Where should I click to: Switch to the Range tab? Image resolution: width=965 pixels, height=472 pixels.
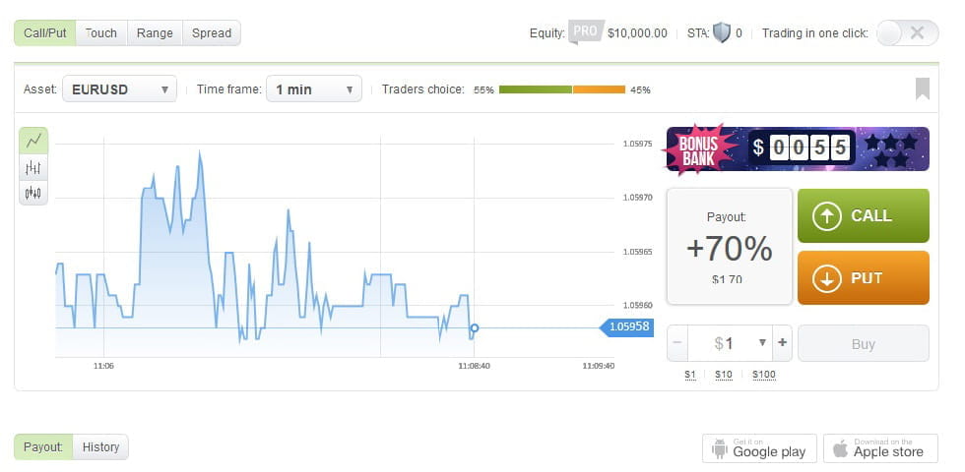[155, 33]
